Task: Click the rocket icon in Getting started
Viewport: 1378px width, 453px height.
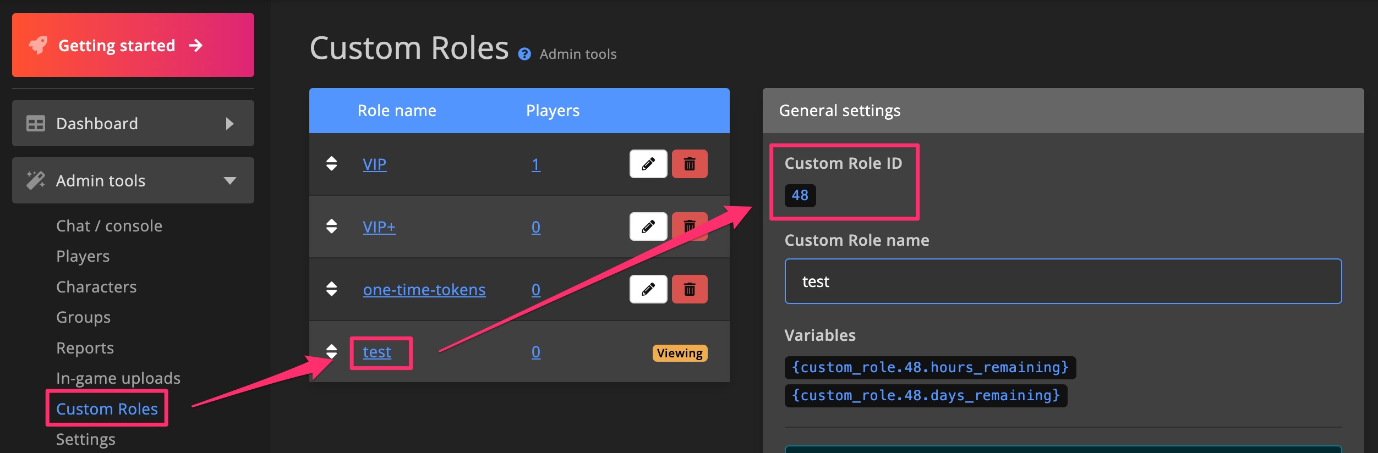Action: (38, 45)
